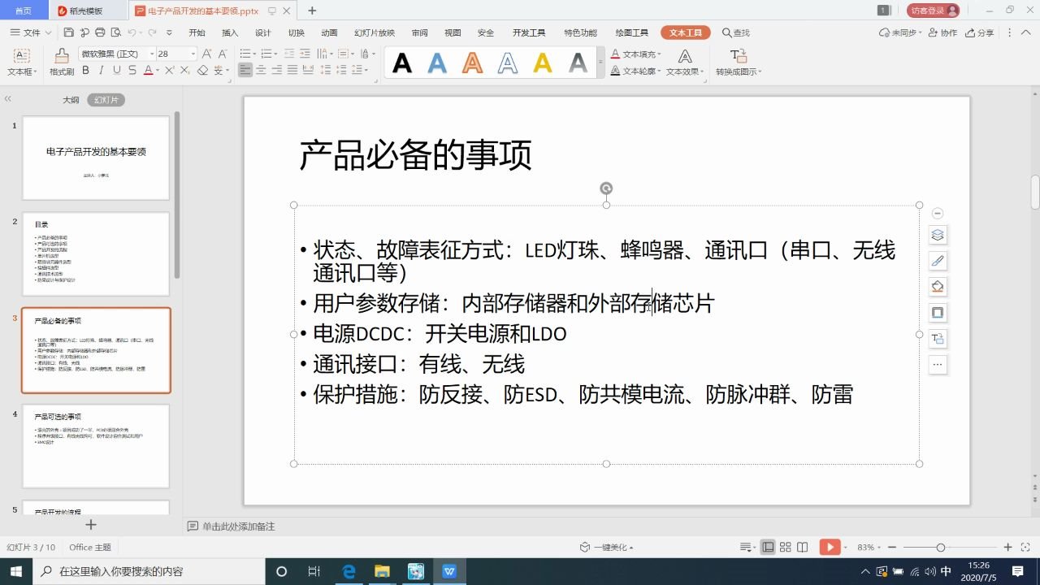This screenshot has height=585, width=1040.
Task: Click the Print icon in quick toolbar
Action: coord(100,32)
